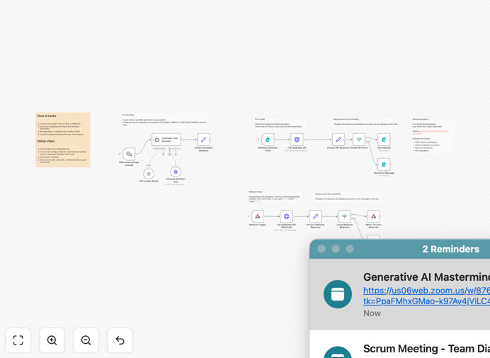Click the Scrum Meeting reminder title

point(426,349)
